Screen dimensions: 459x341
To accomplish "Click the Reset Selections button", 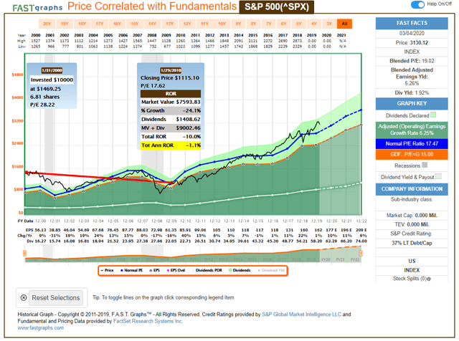I will click(x=56, y=298).
